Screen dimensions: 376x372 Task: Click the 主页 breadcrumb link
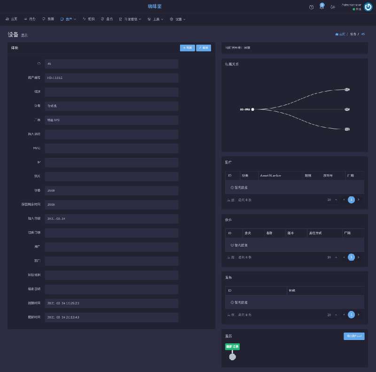(340, 34)
